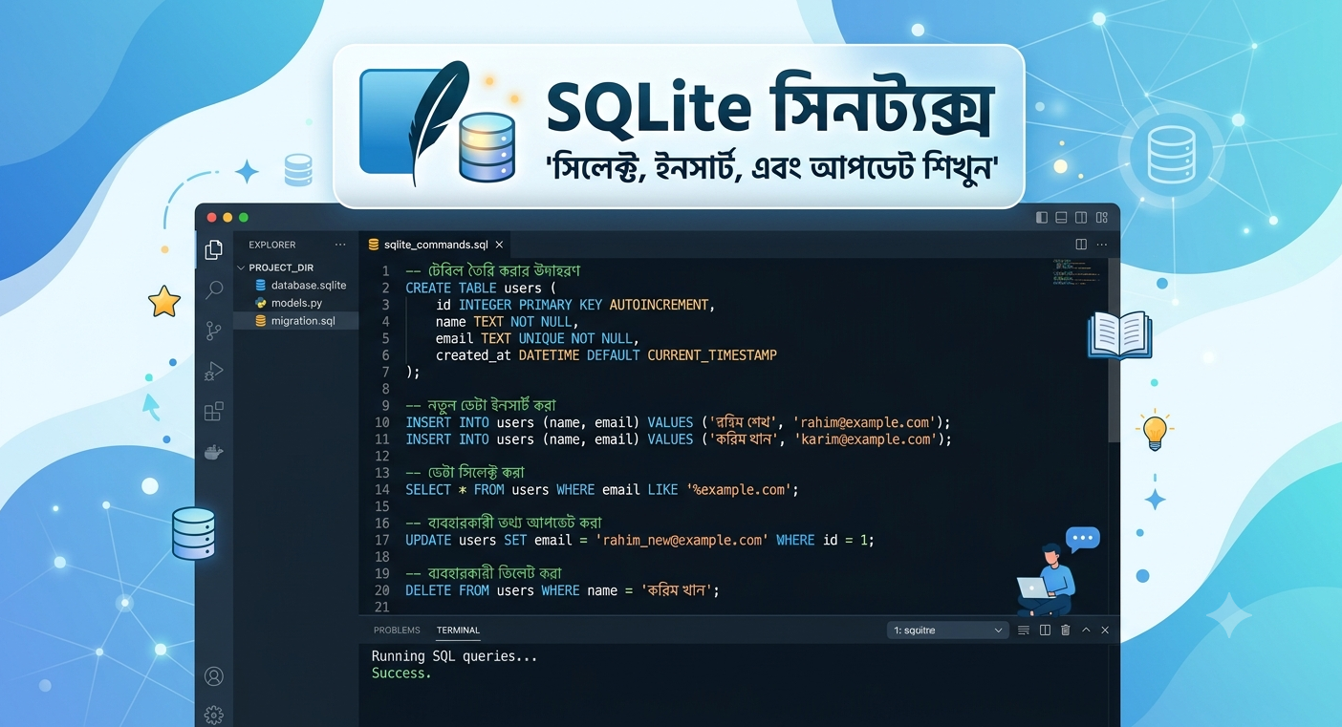Click the Python icon beside models.py
The width and height of the screenshot is (1342, 727).
[x=261, y=303]
